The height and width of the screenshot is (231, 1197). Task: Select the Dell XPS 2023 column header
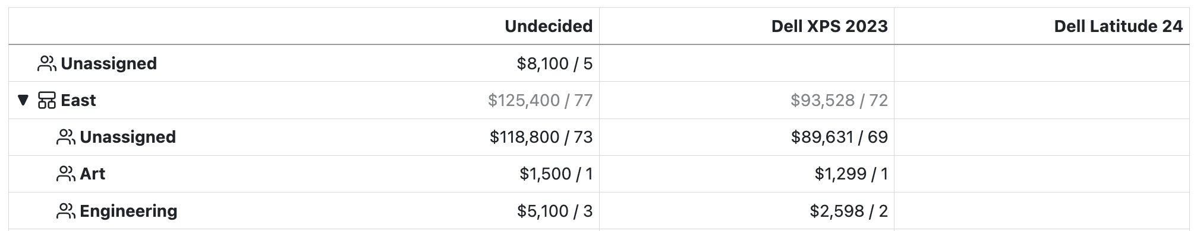[829, 26]
